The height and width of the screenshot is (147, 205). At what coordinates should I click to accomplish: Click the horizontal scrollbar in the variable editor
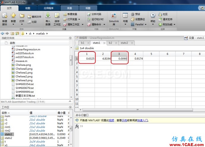click(x=138, y=110)
